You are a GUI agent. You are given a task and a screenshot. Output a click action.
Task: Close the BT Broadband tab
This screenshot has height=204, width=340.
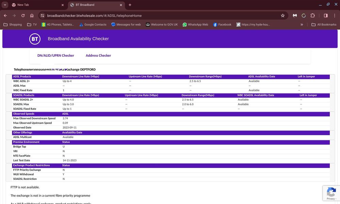pos(121,5)
